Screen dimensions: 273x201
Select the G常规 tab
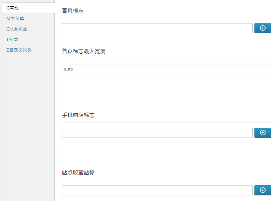coord(28,8)
